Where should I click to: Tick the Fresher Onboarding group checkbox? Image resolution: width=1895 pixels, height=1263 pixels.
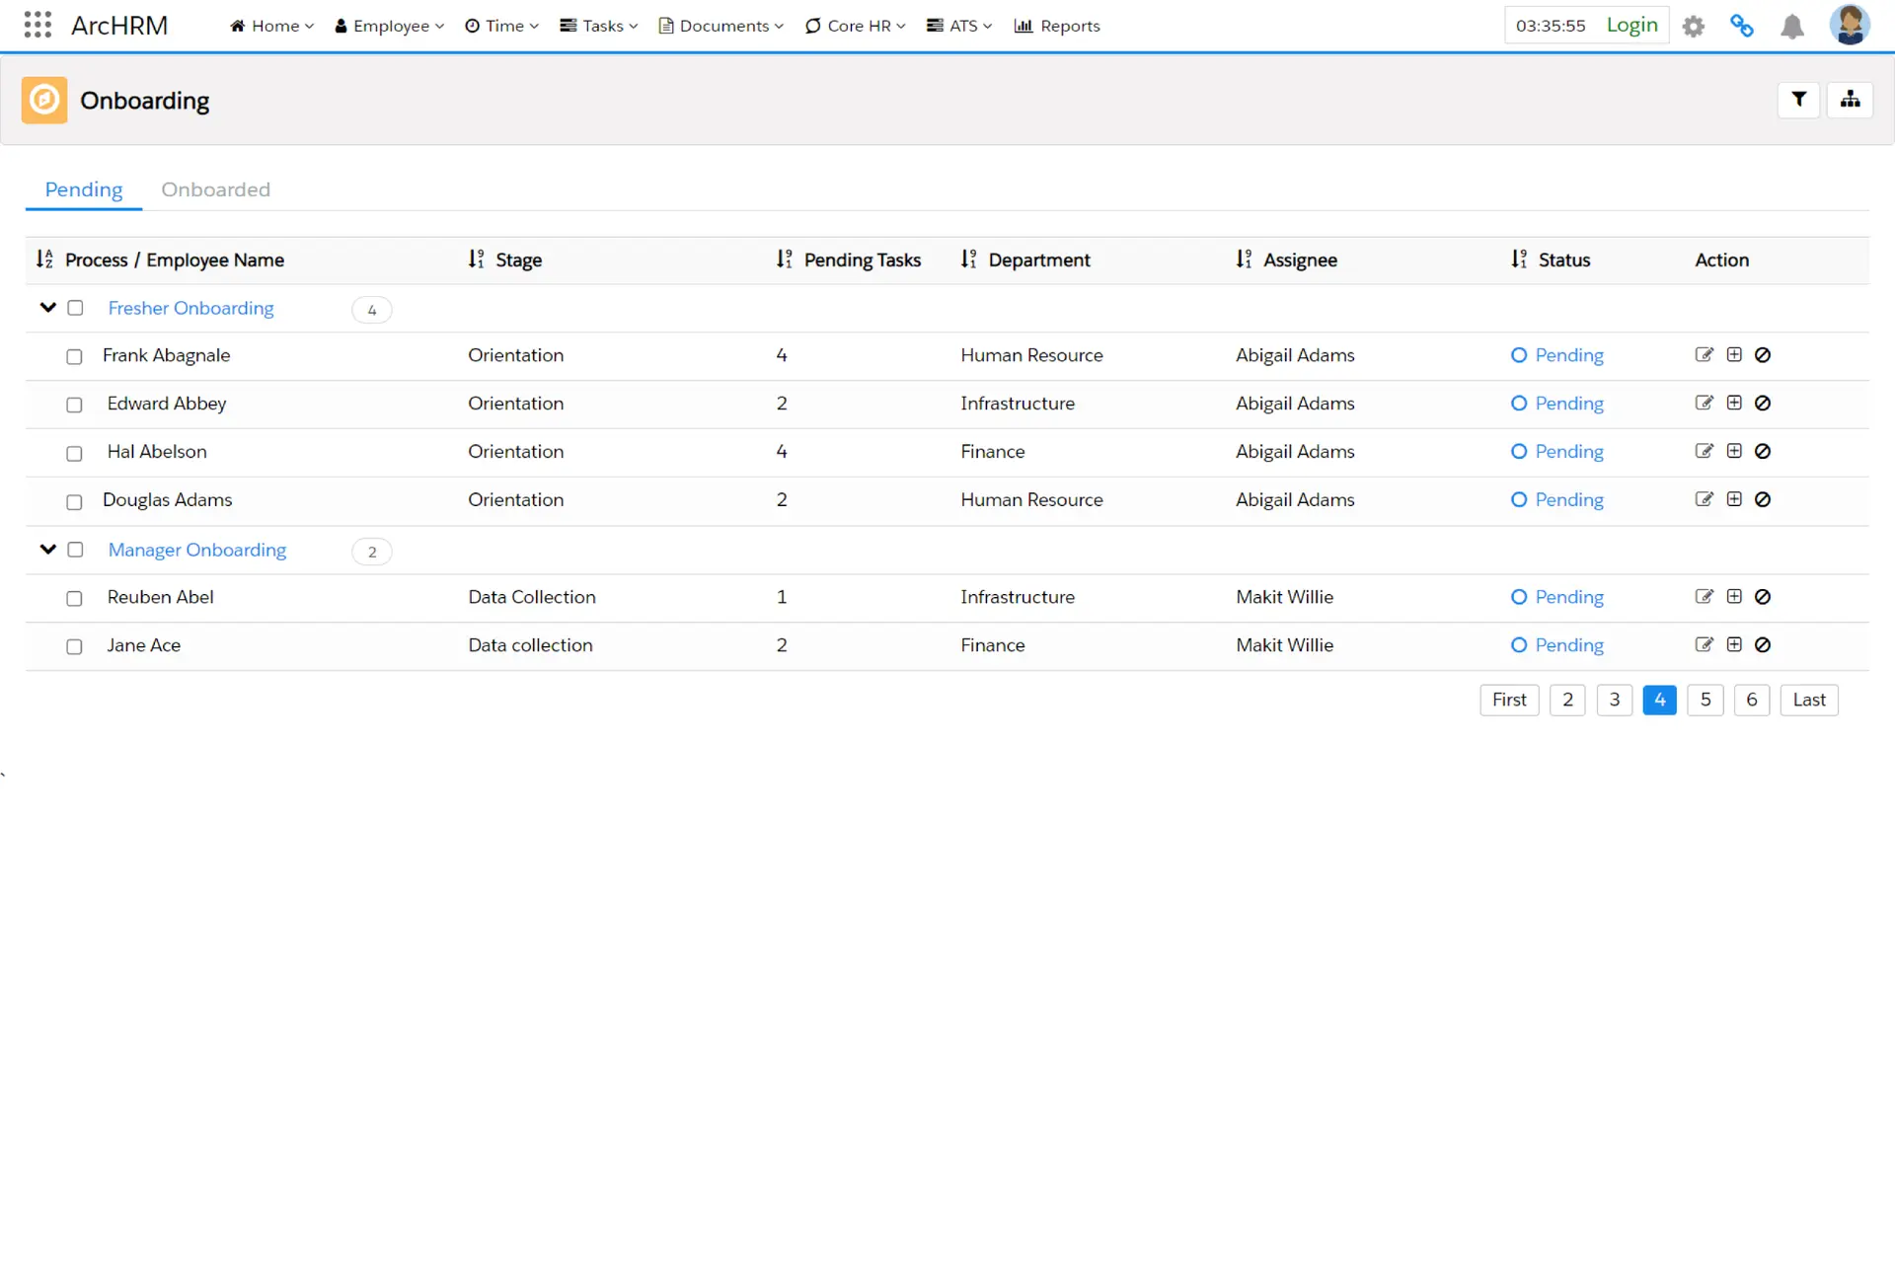point(75,308)
